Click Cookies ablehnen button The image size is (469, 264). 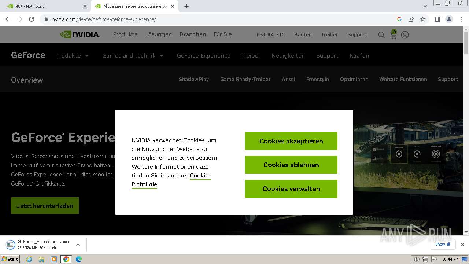(x=291, y=165)
